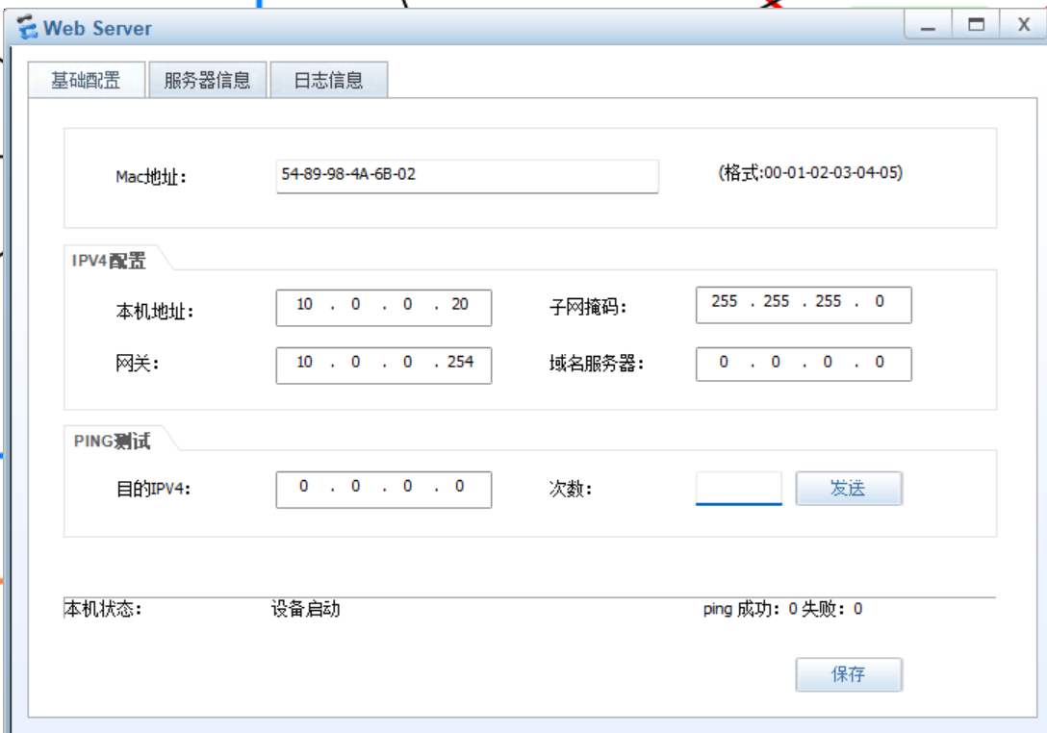Click the Mac地址 input field

467,176
